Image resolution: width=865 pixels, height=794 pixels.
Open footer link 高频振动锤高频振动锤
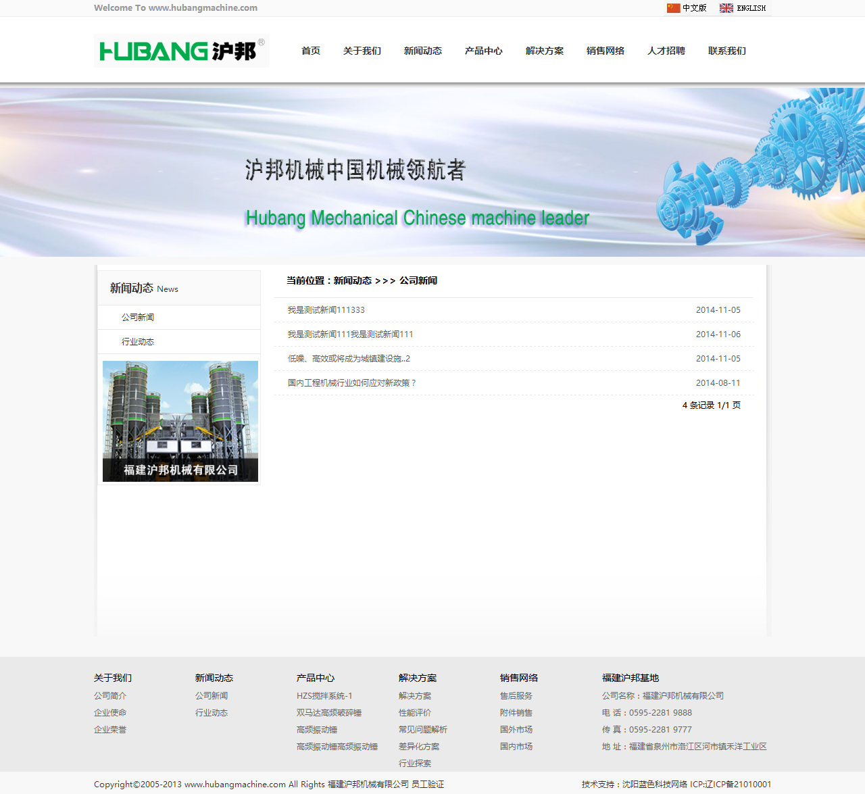pyautogui.click(x=337, y=747)
